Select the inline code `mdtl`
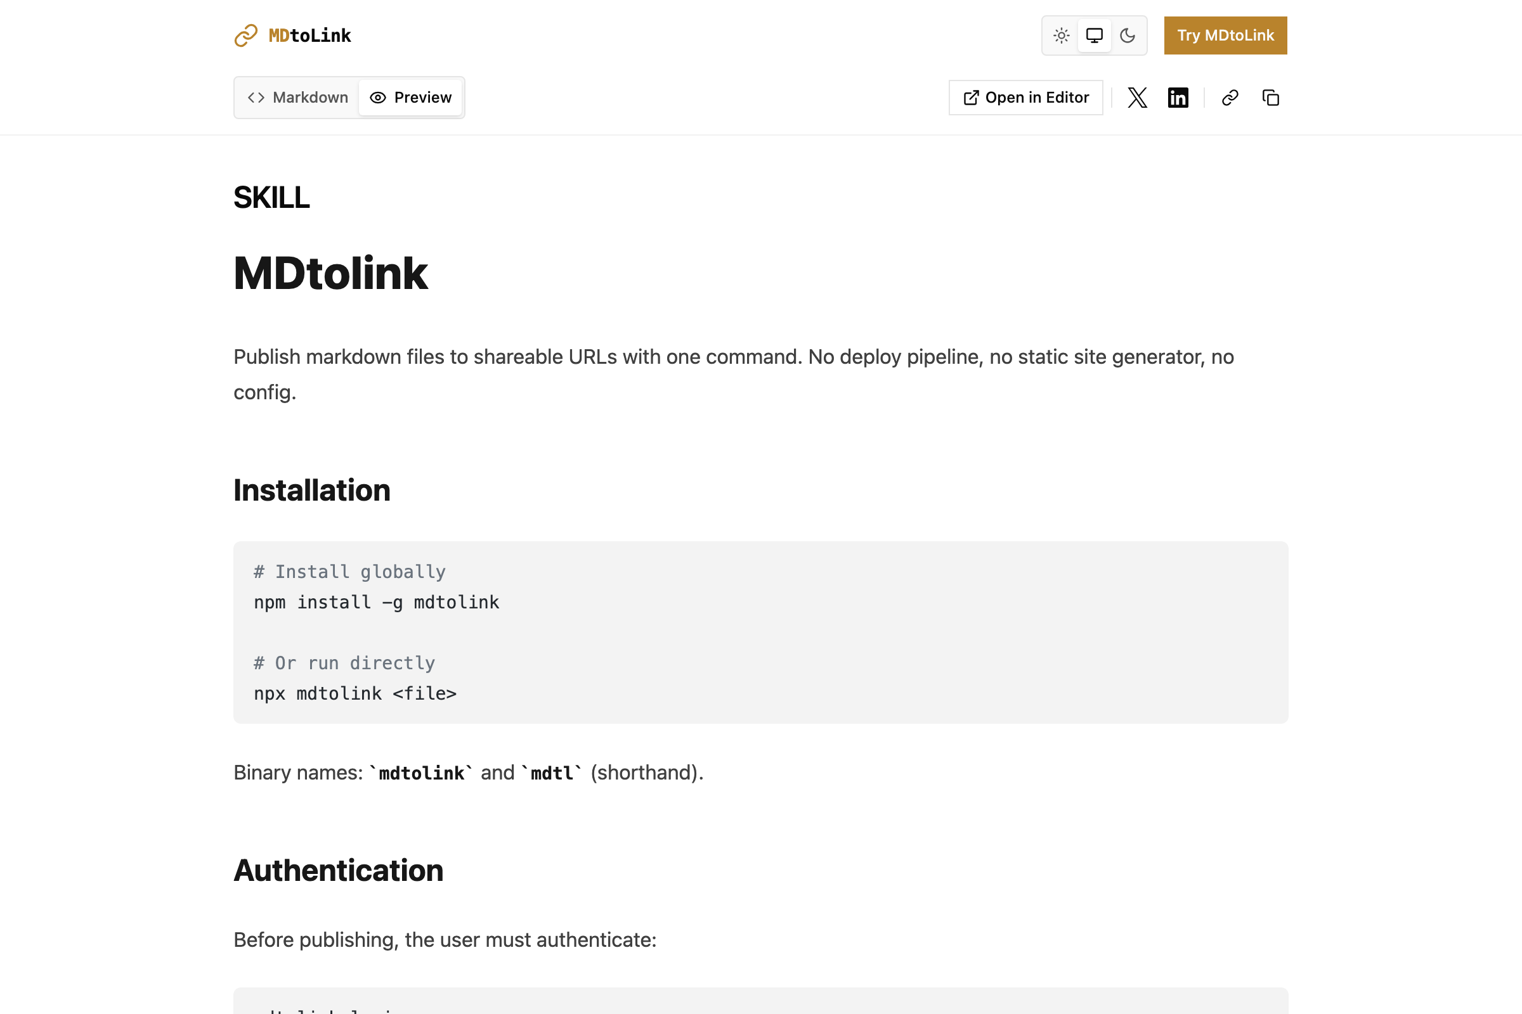 pyautogui.click(x=551, y=772)
